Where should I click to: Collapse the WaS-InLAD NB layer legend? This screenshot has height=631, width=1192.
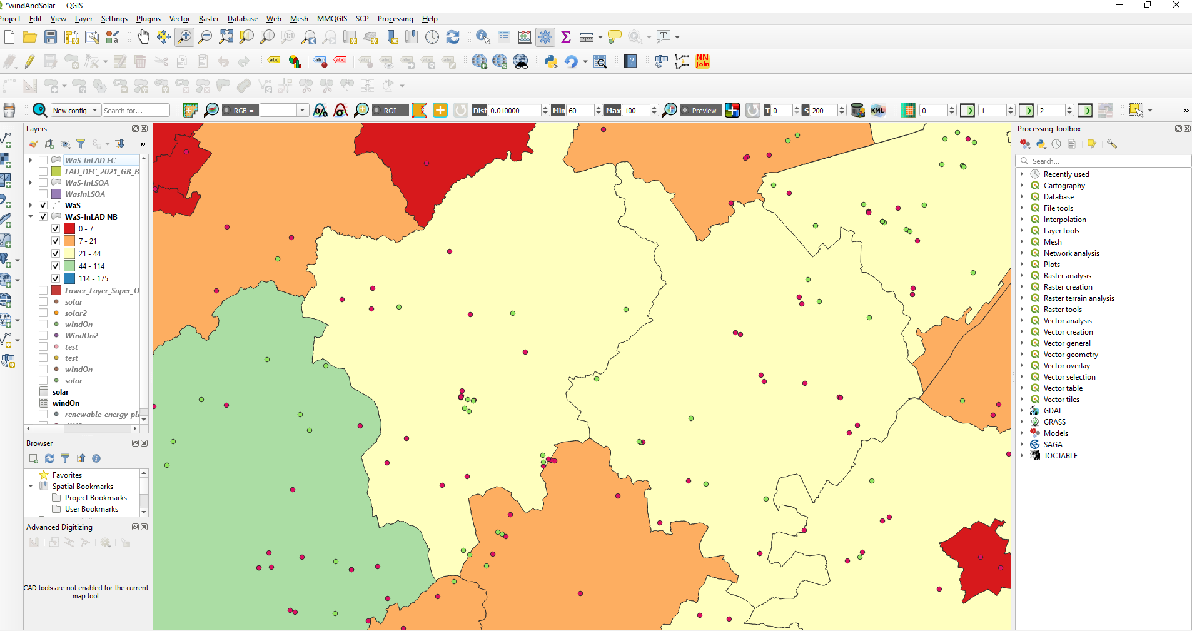(x=30, y=216)
